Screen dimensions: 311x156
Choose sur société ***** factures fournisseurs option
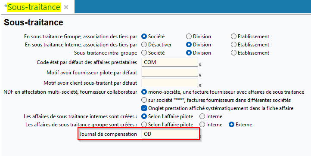pyautogui.click(x=144, y=100)
